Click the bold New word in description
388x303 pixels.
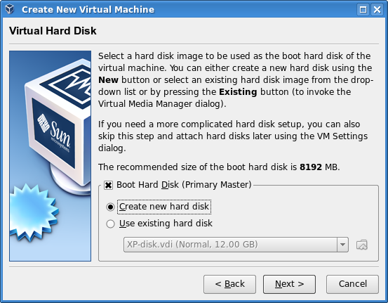tap(108, 80)
